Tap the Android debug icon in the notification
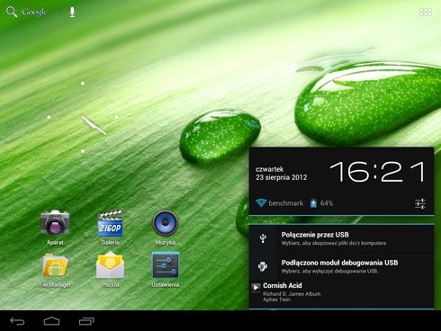 pos(263,266)
